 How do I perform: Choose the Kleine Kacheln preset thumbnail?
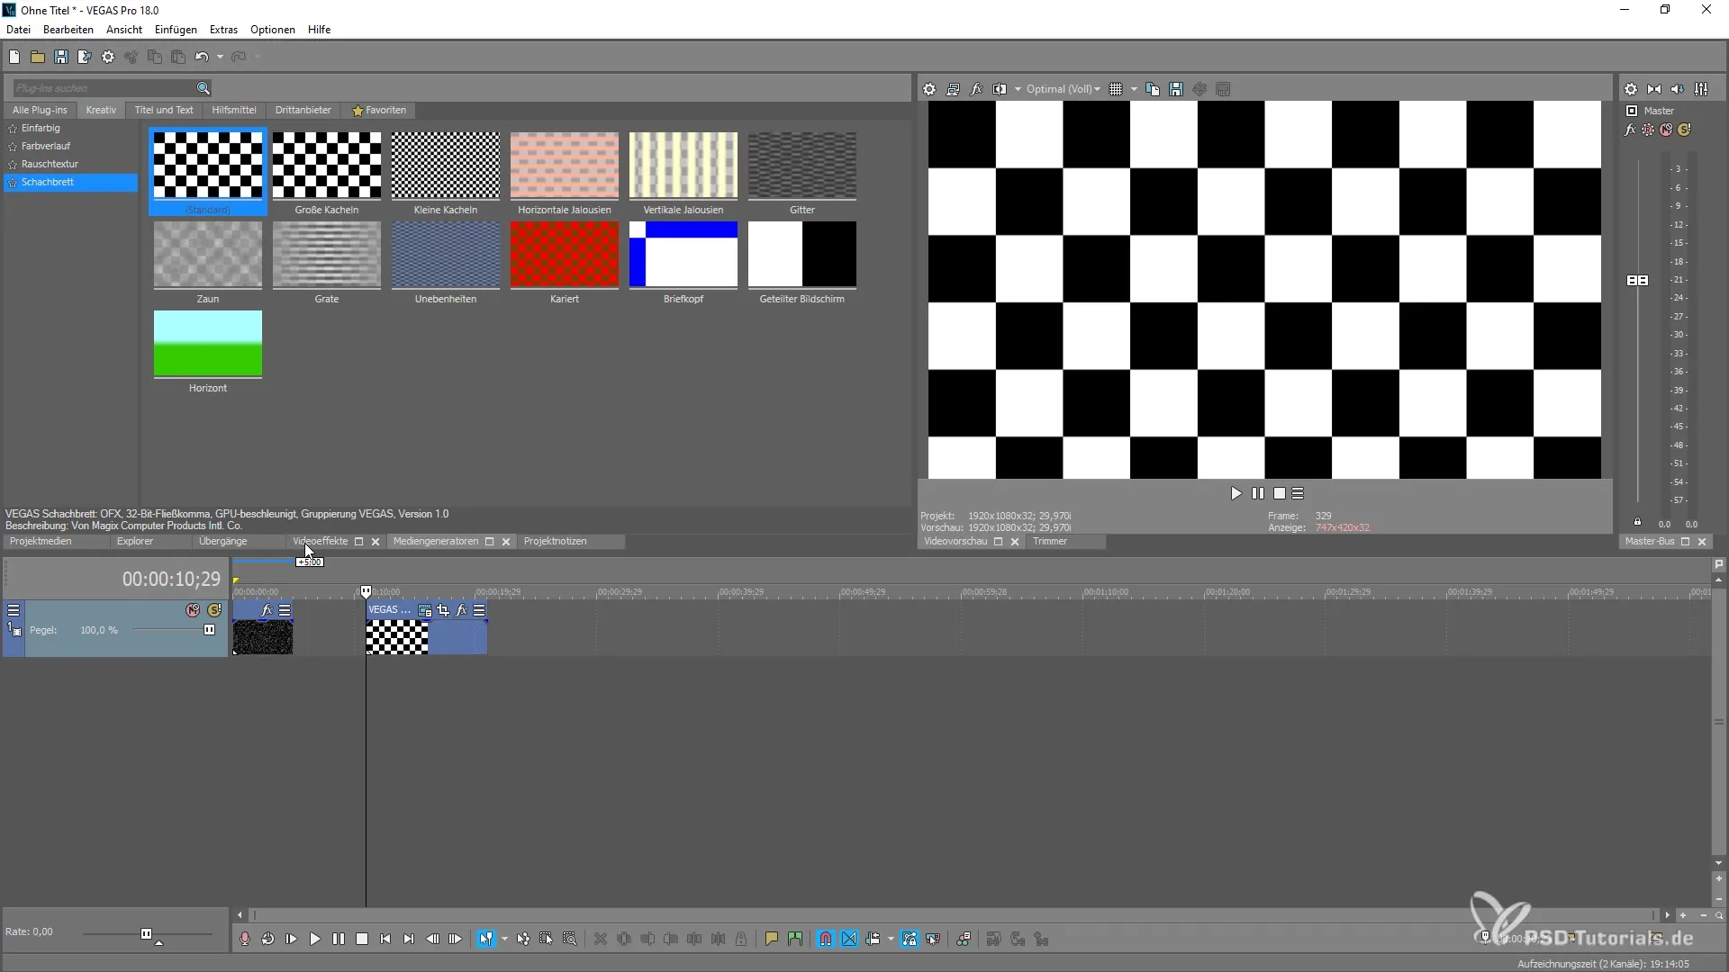click(446, 166)
